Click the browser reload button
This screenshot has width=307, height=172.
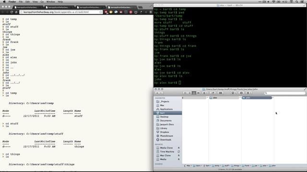tap(12, 12)
